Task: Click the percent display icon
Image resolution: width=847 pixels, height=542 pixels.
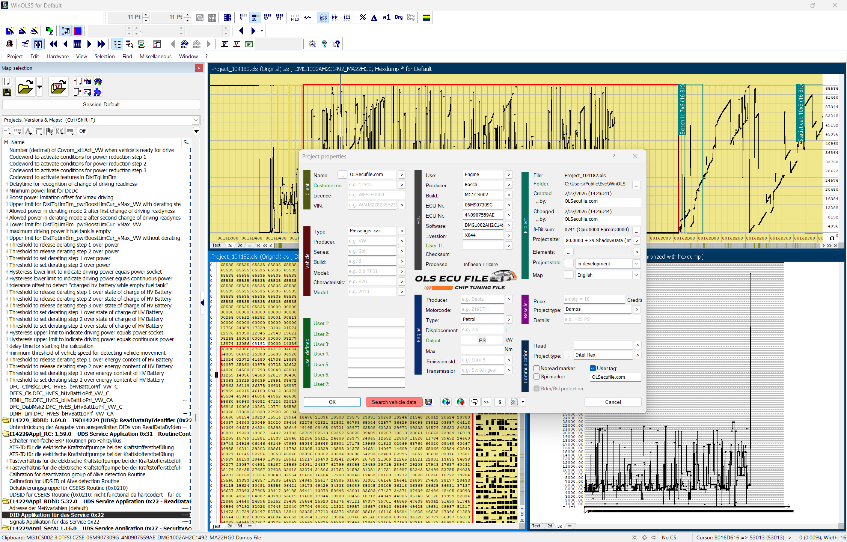Action: 362,17
